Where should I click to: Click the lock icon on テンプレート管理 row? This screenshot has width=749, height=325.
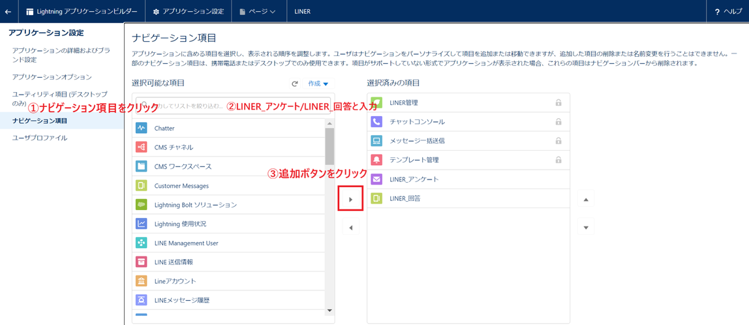click(x=558, y=160)
